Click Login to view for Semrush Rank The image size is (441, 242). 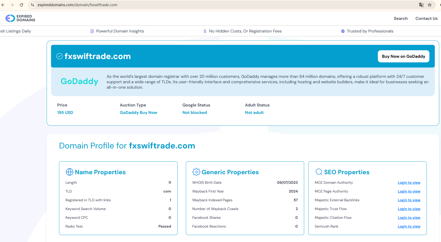409,227
